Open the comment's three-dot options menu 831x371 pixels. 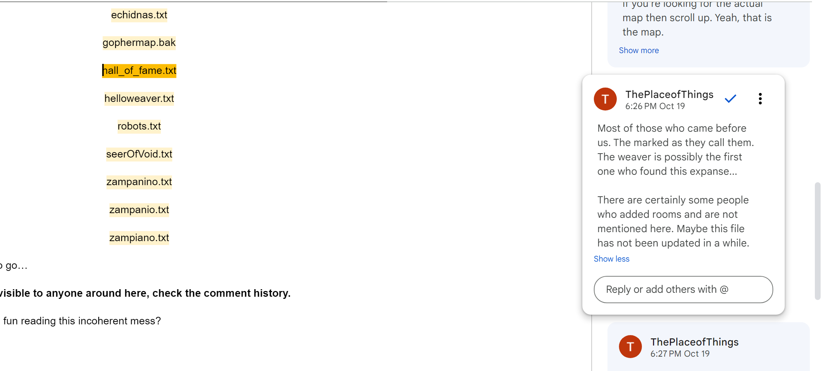760,99
